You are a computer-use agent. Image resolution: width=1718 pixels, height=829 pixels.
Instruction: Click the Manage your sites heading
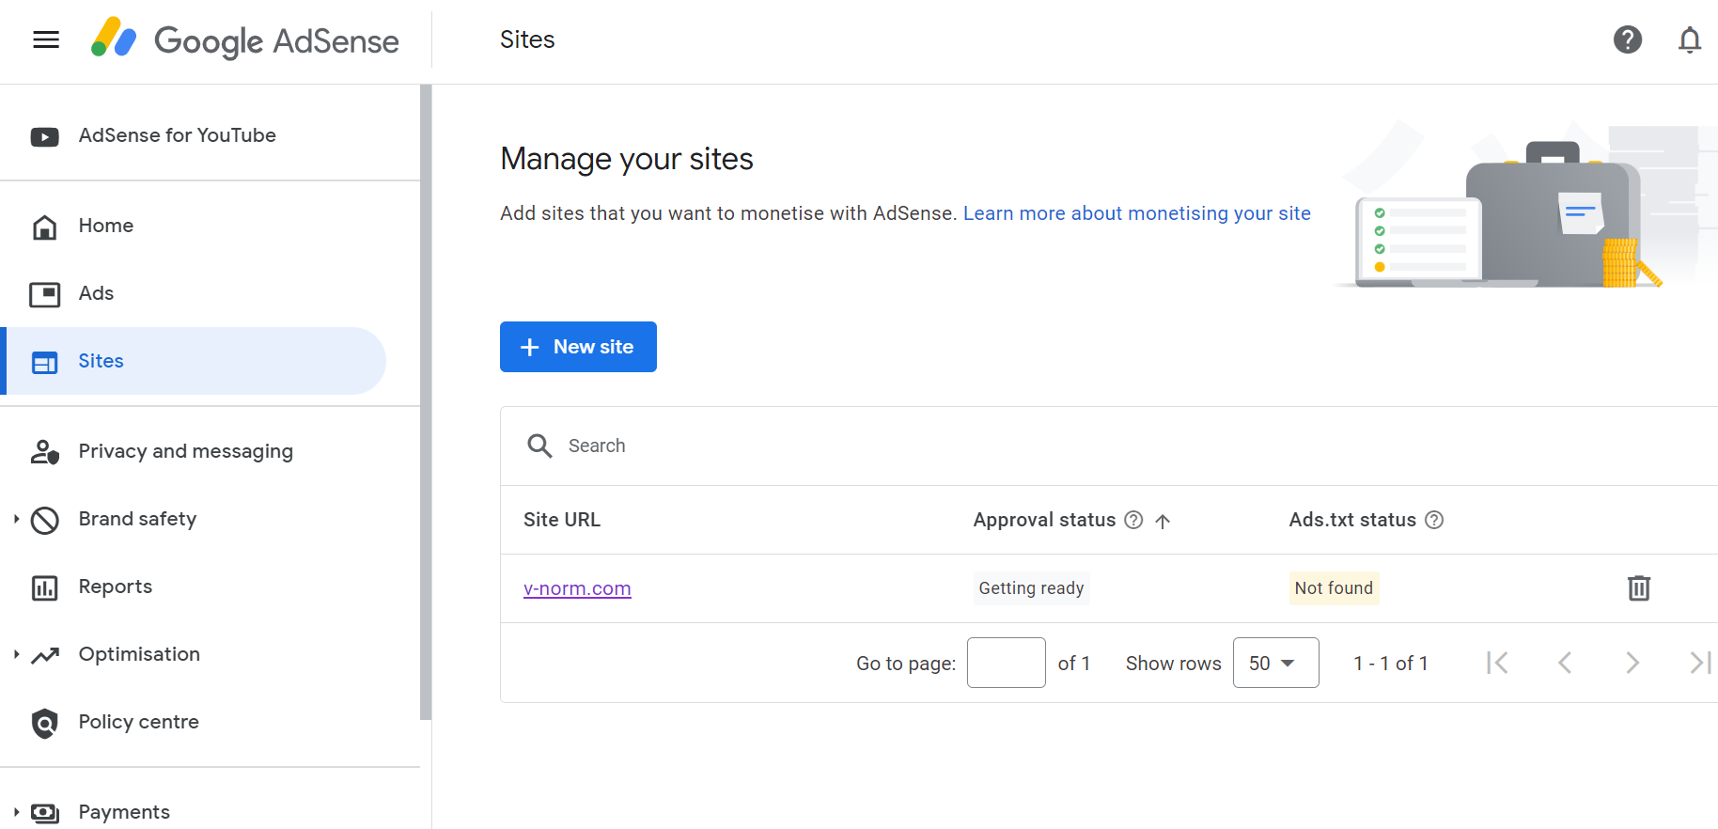click(x=627, y=159)
